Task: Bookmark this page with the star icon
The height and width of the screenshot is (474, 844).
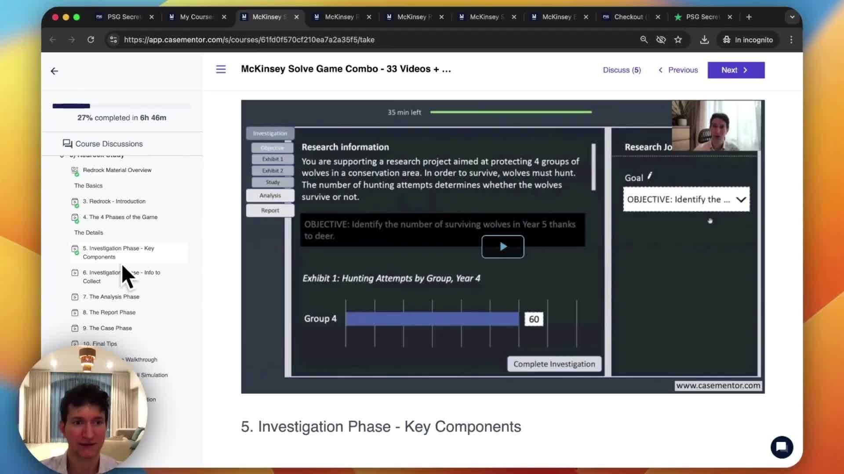Action: click(678, 39)
